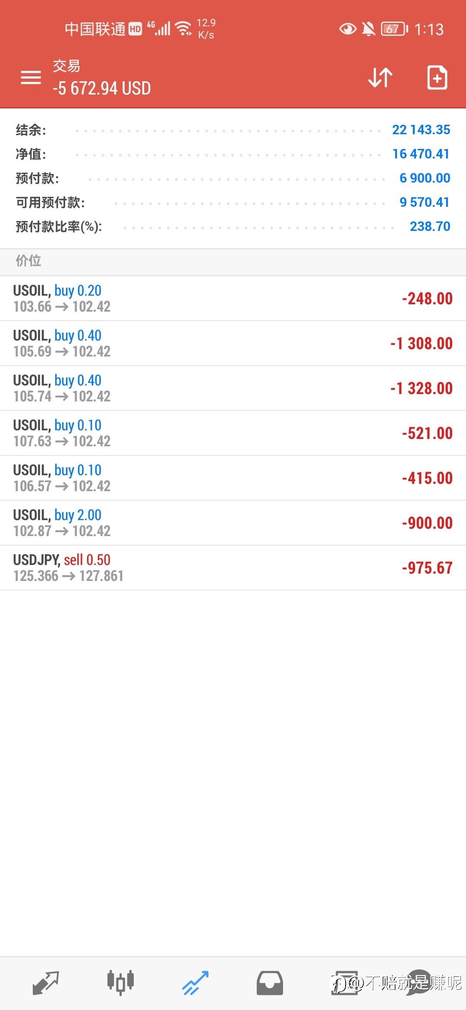Tap the -5 672.94 USD total profit header
This screenshot has width=466, height=1010.
tap(102, 88)
